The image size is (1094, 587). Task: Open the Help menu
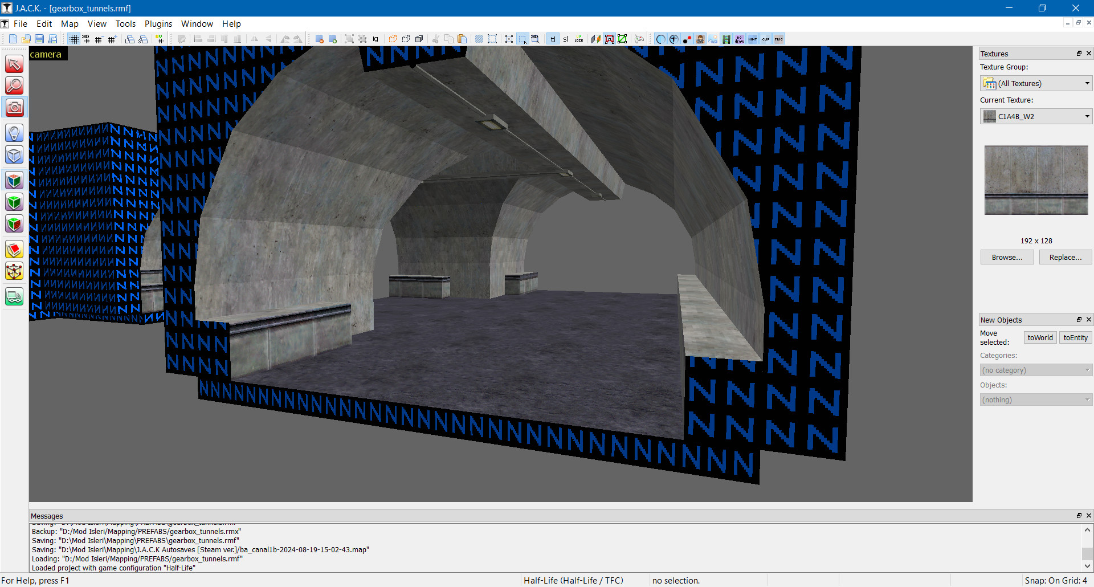click(231, 23)
